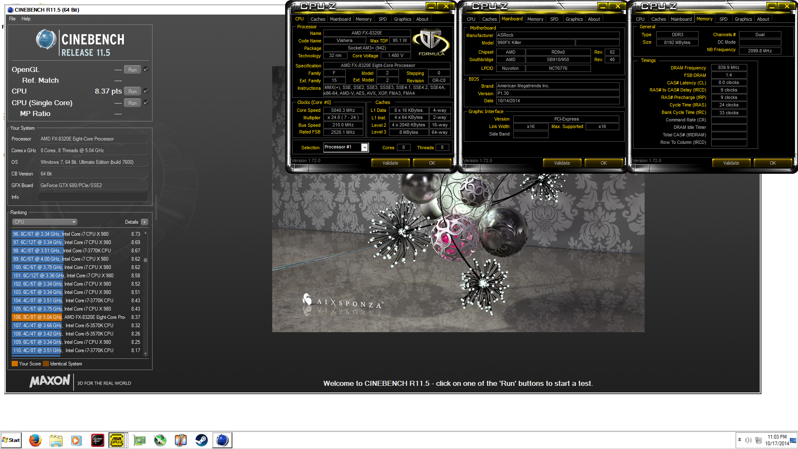
Task: Click OK in the CPU-Z Mainboard window
Action: 603,163
